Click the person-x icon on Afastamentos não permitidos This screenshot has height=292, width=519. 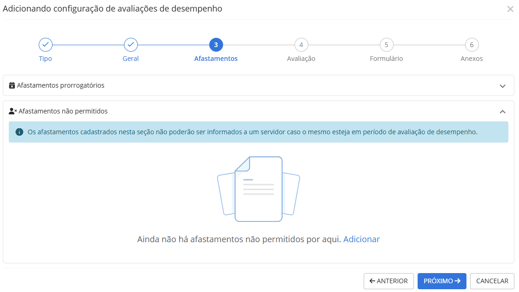click(x=13, y=111)
